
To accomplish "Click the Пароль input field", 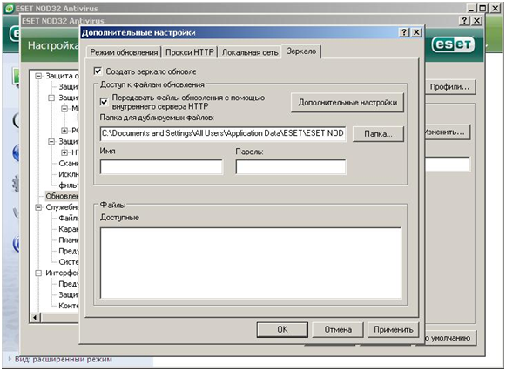I will click(291, 167).
